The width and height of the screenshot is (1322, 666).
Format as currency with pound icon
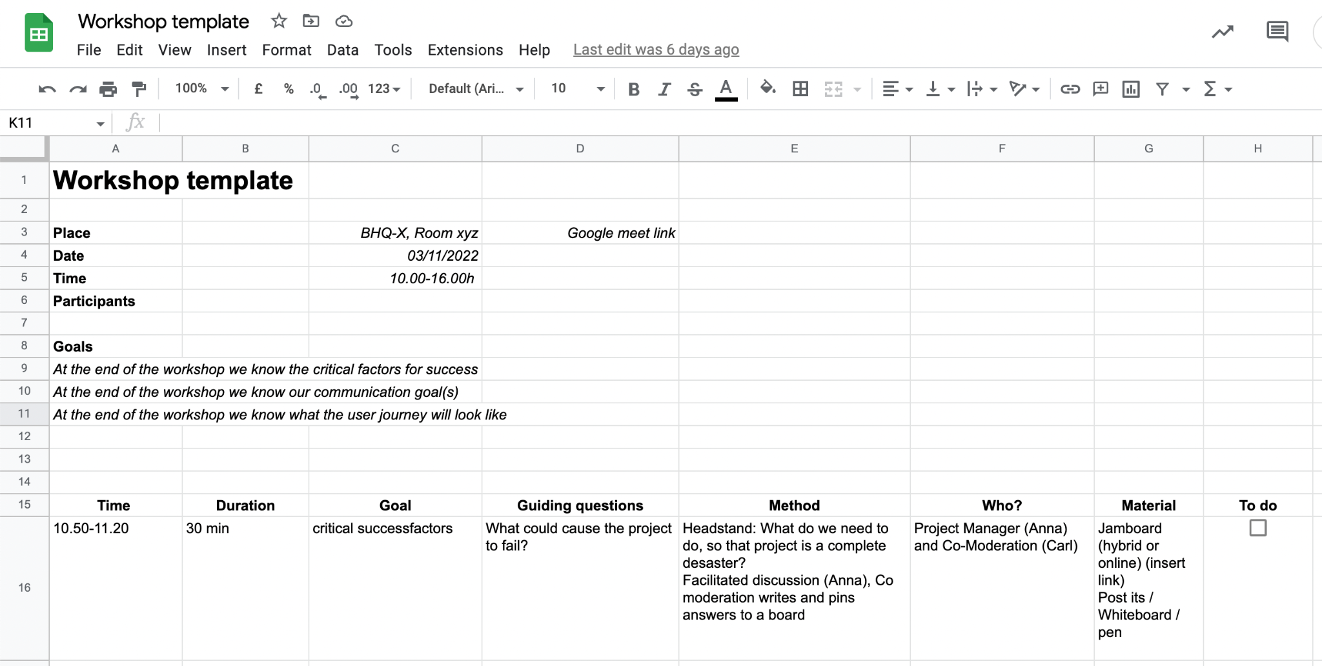pyautogui.click(x=258, y=89)
